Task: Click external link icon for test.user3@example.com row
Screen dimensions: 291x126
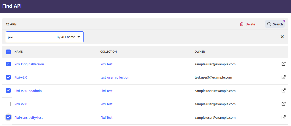Action: pos(283,77)
